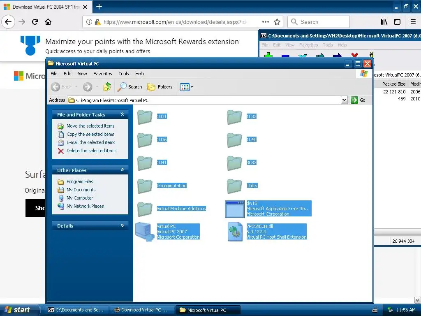The width and height of the screenshot is (421, 316).
Task: Close the Download Virtual PC 2004 tab
Action: (x=85, y=7)
